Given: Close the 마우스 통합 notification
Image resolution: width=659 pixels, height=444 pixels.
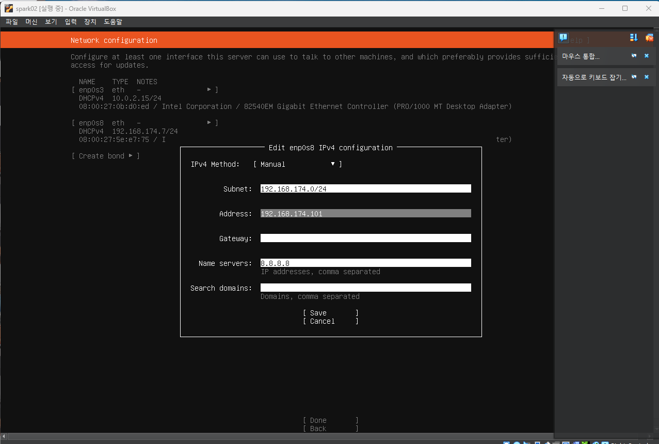Looking at the screenshot, I should click(646, 56).
